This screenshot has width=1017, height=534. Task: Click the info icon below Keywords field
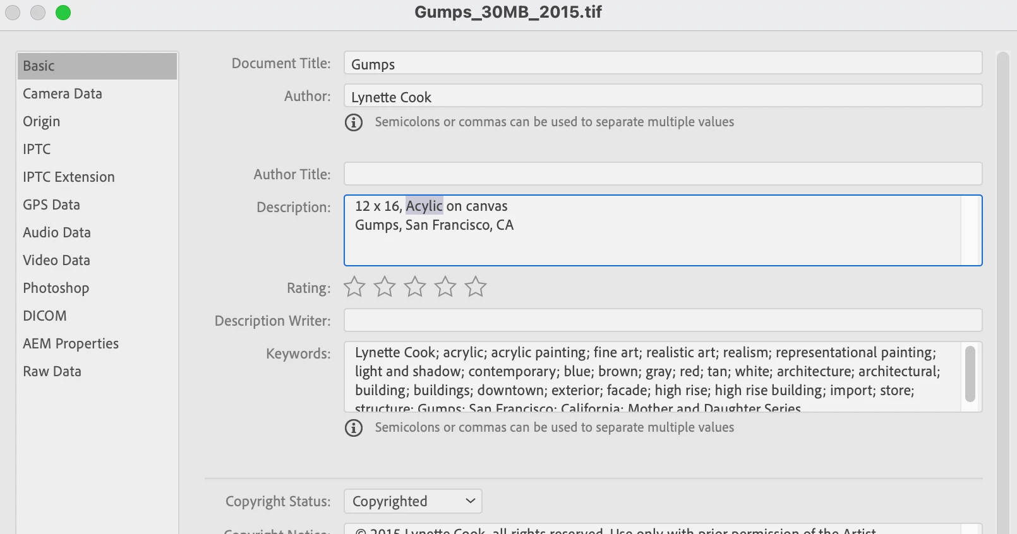pos(354,428)
